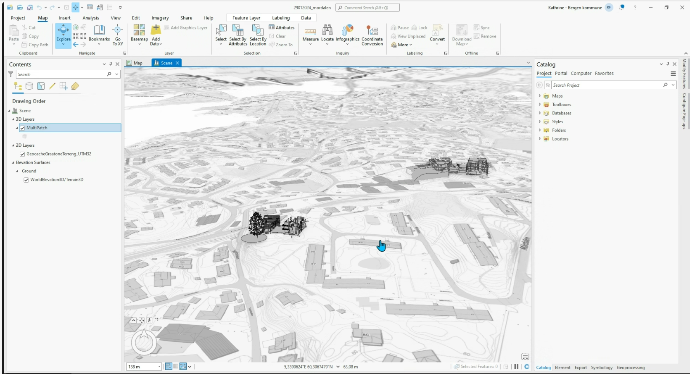690x374 pixels.
Task: Click the Attributes button in Selection group
Action: click(x=282, y=28)
